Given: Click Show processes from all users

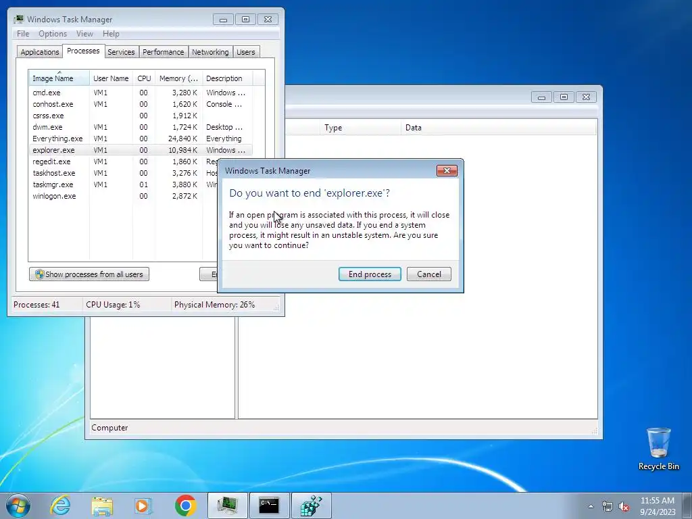Looking at the screenshot, I should pos(89,274).
